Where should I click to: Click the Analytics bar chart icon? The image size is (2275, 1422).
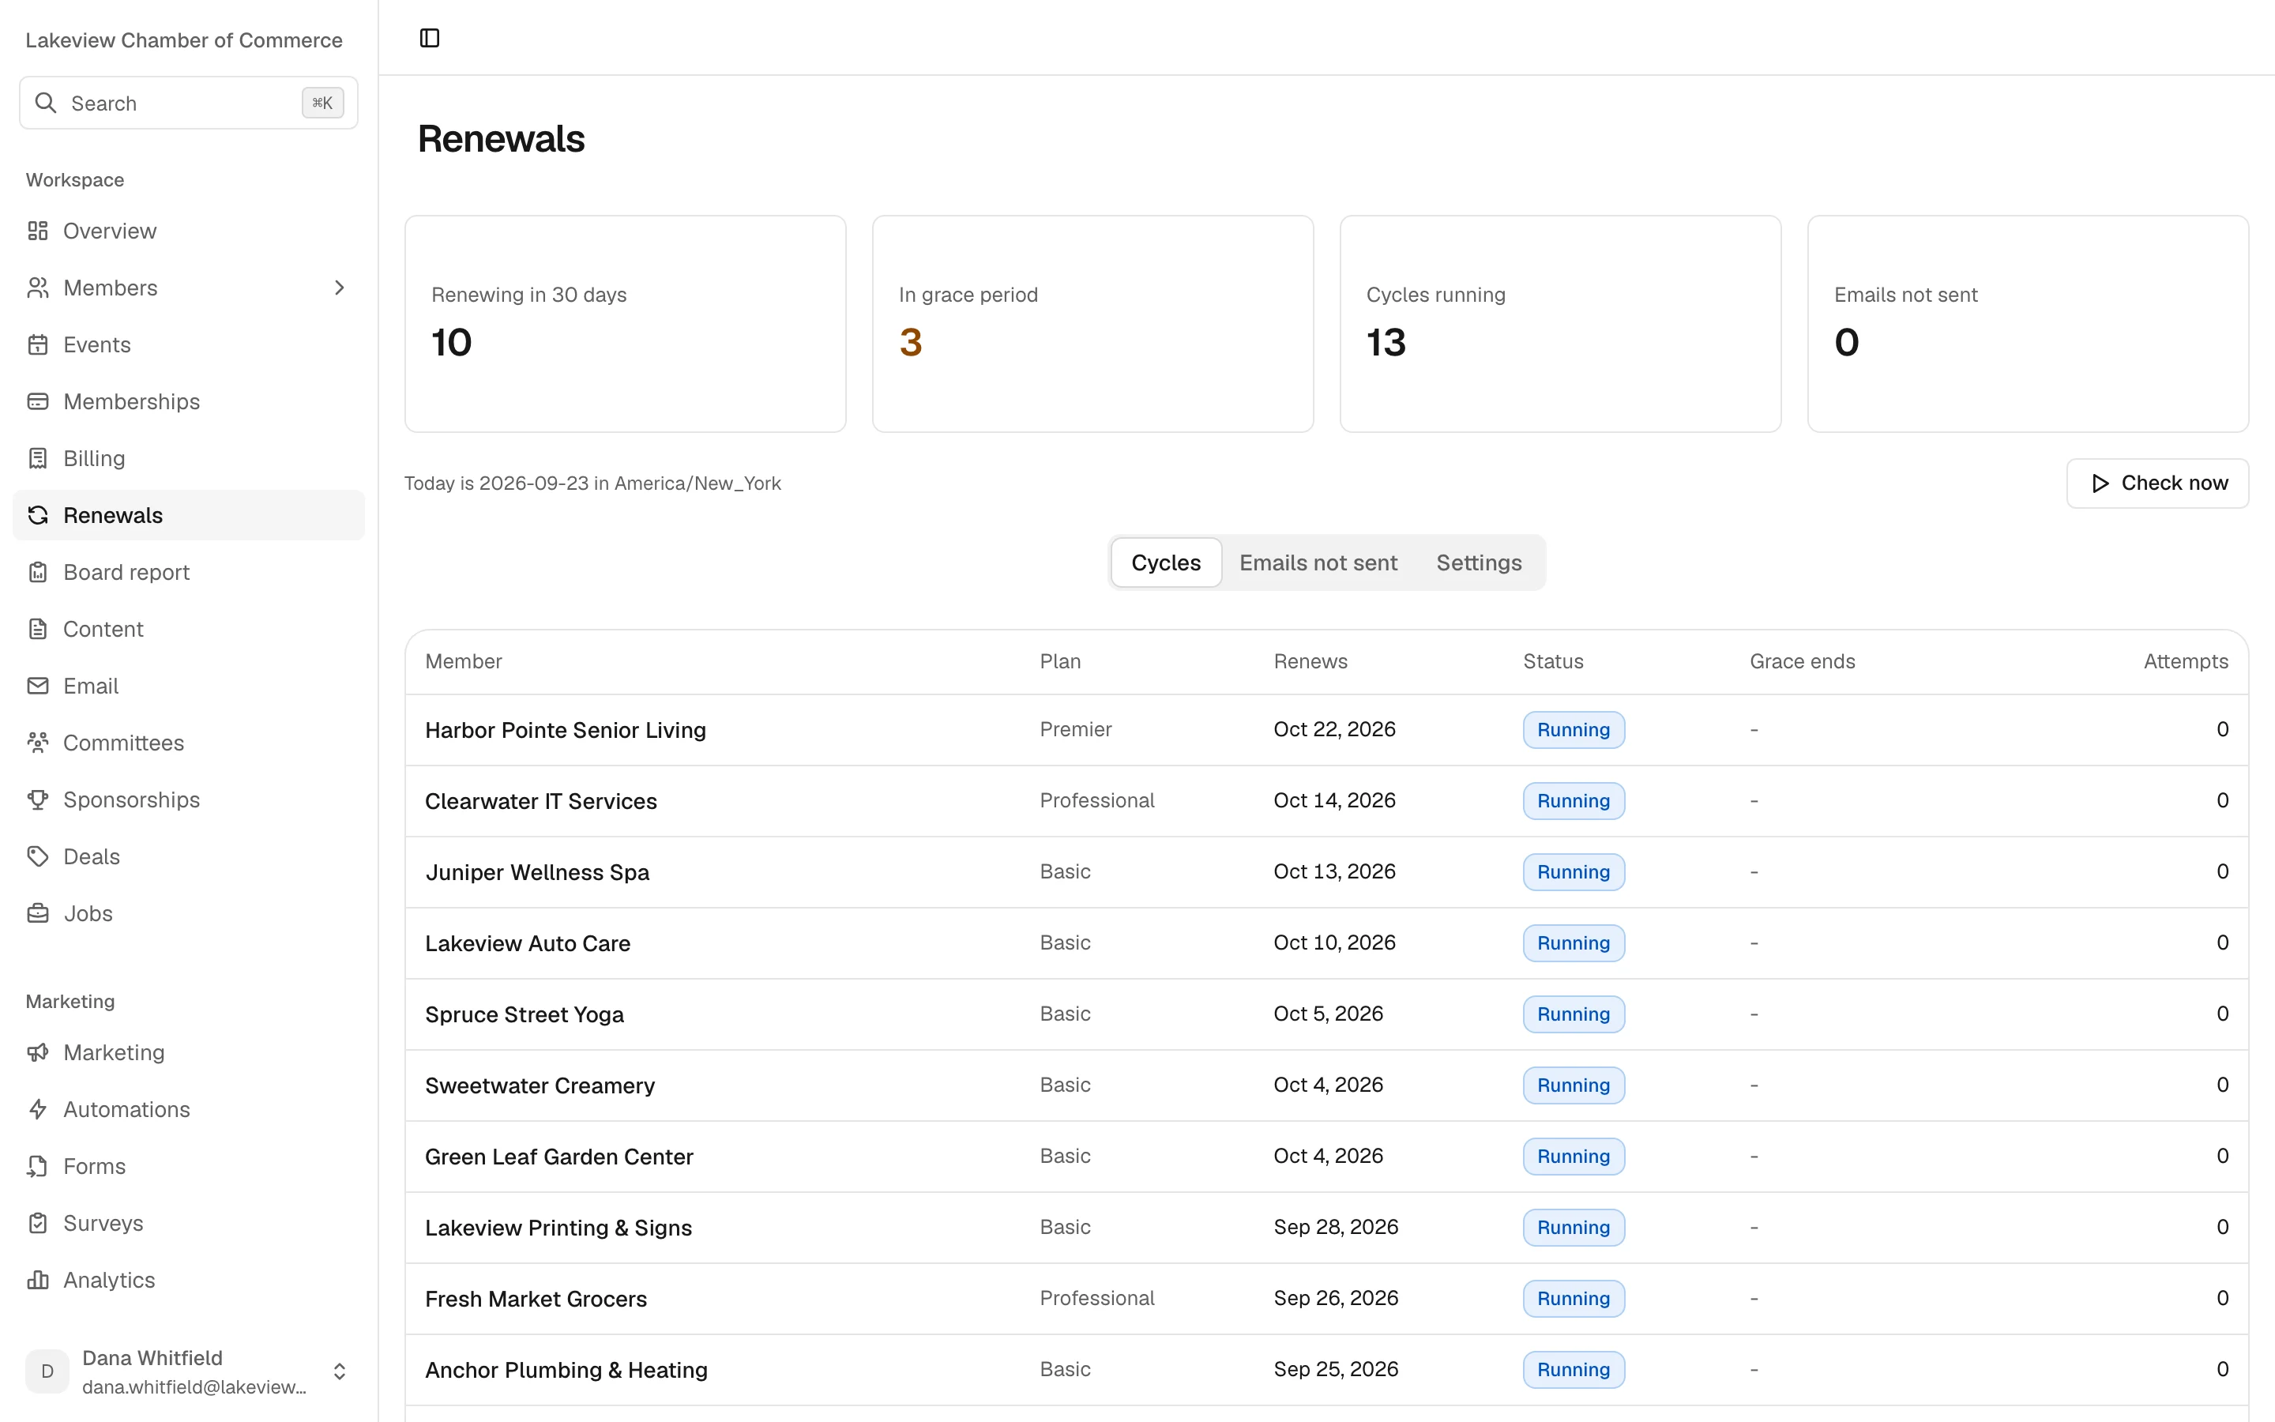(38, 1280)
